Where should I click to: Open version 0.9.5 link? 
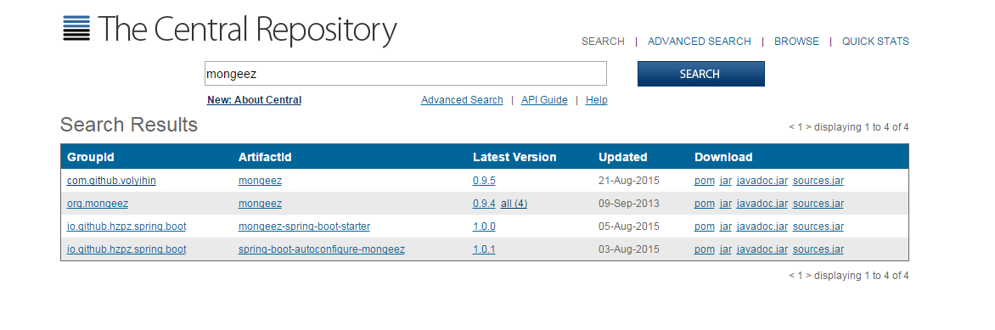pyautogui.click(x=484, y=181)
